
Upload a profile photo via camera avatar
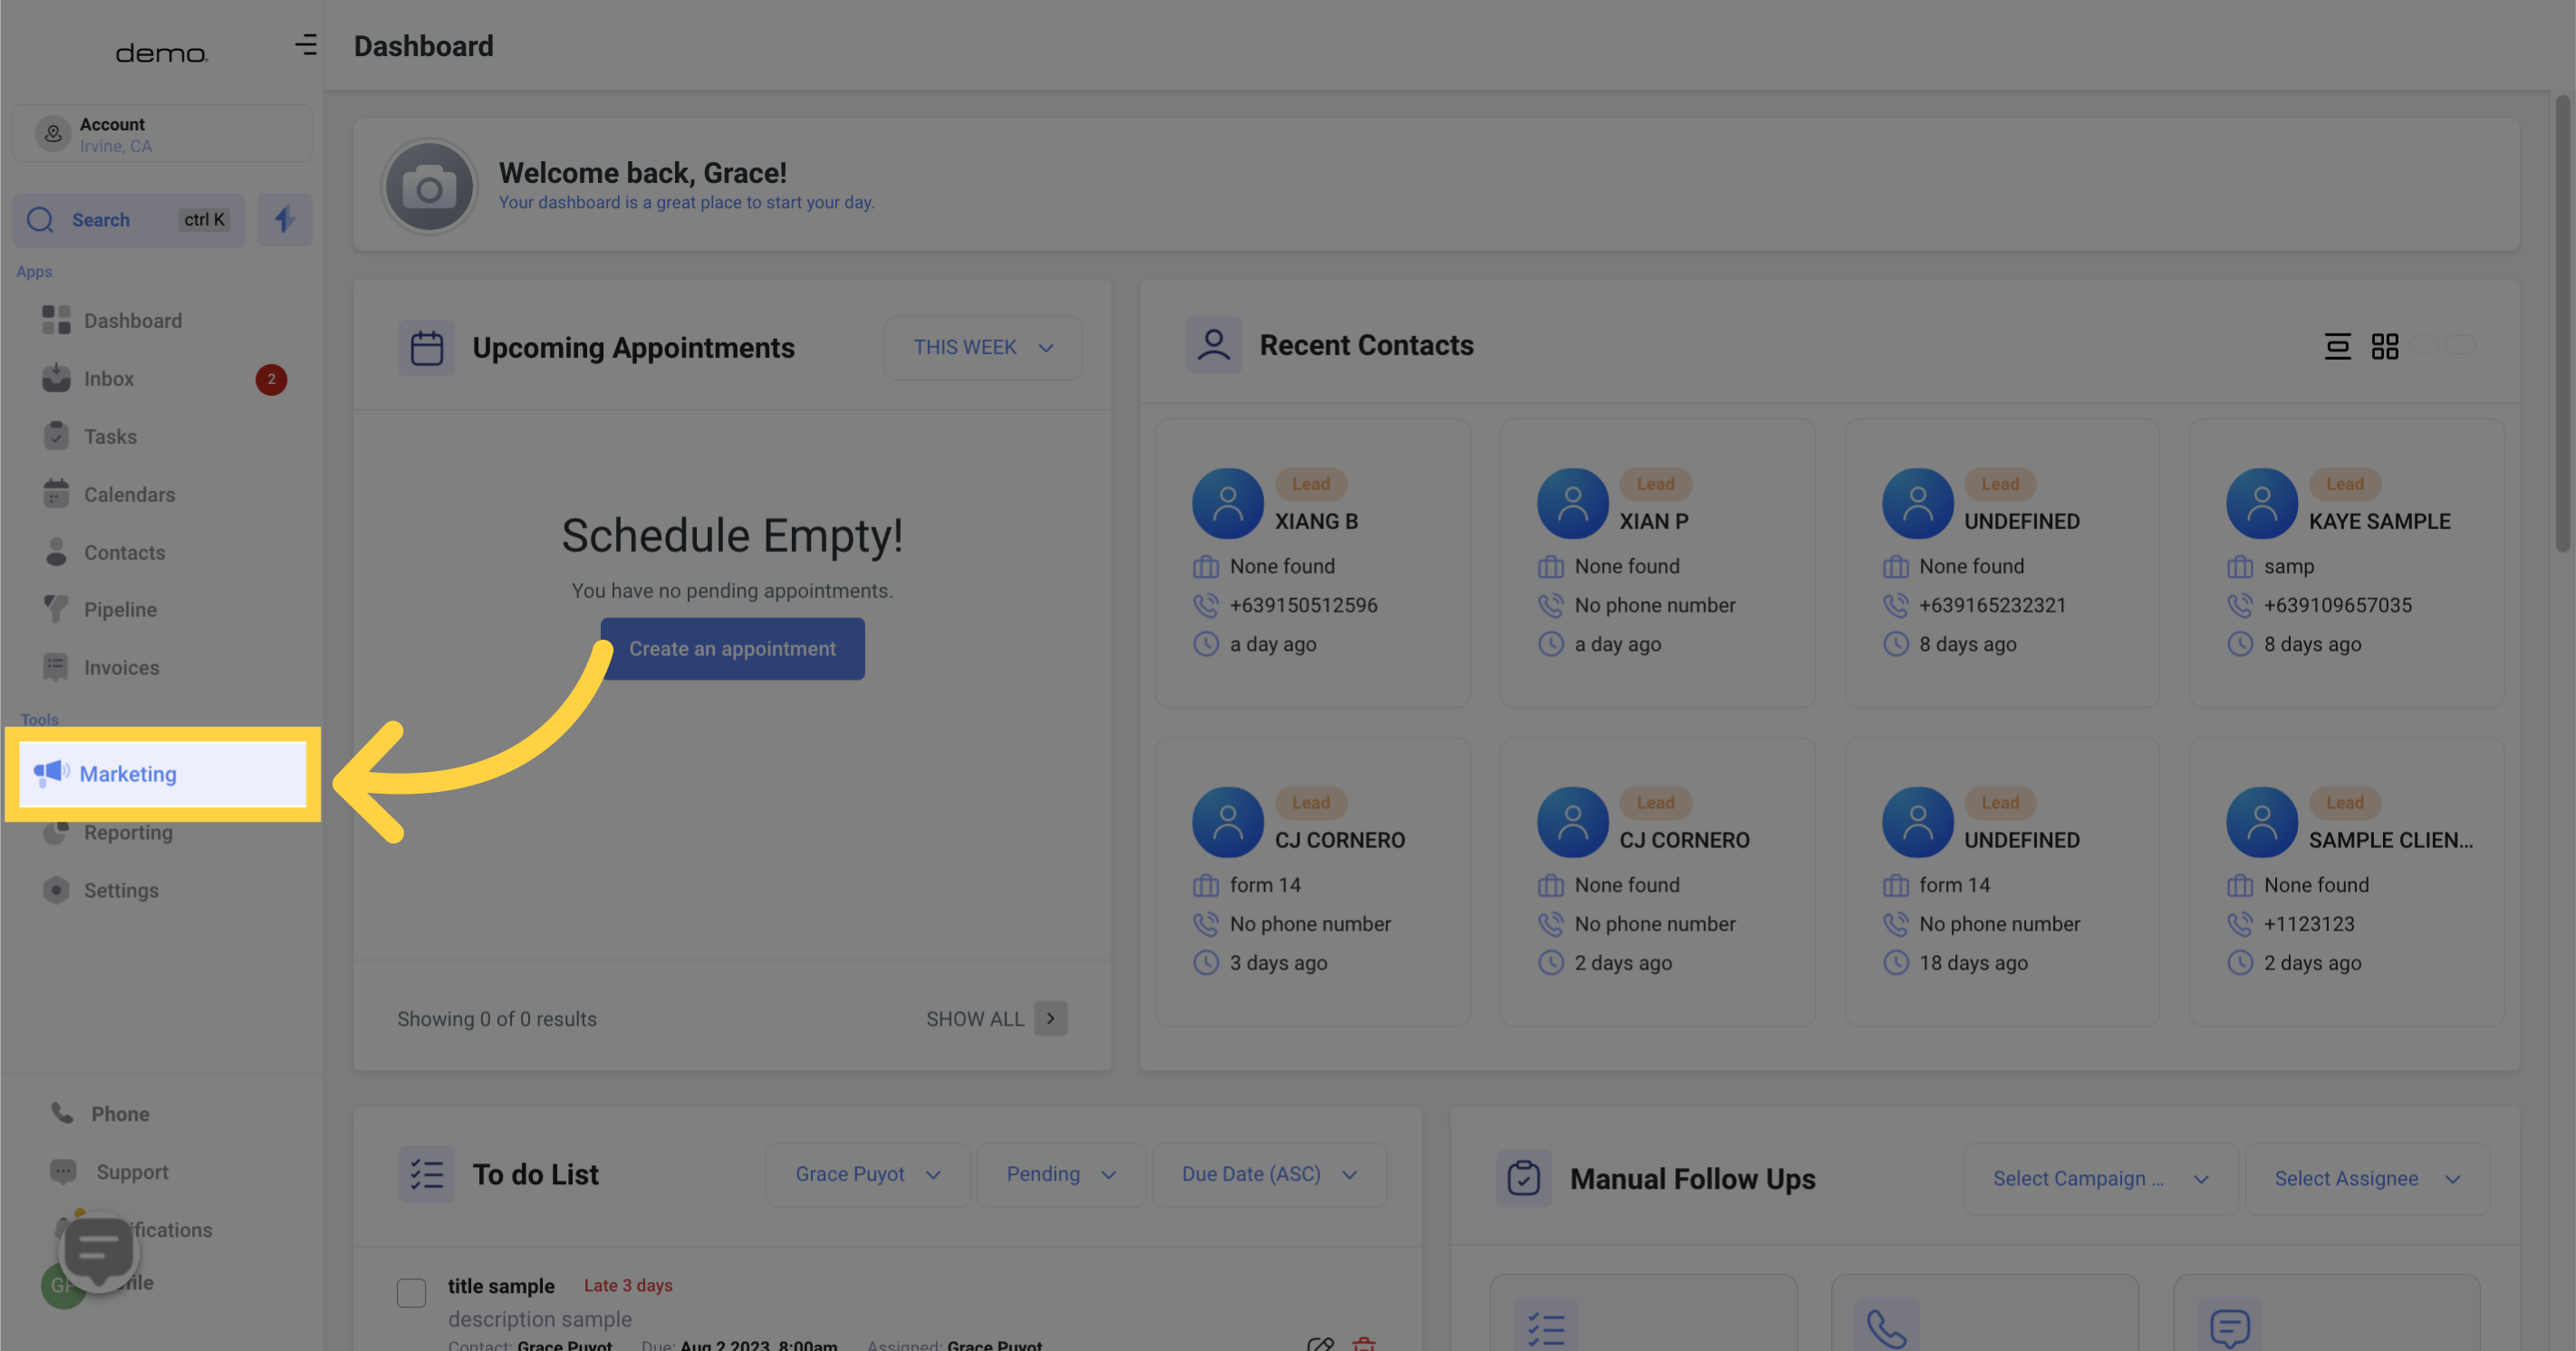pyautogui.click(x=429, y=187)
